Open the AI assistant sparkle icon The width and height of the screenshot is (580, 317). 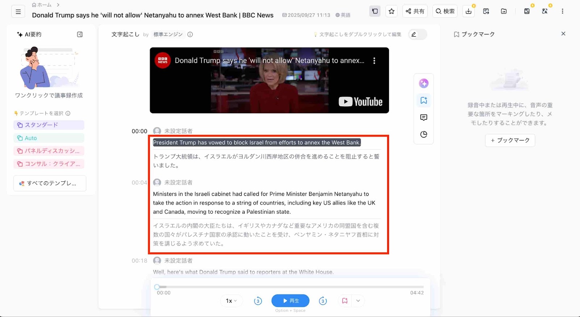[x=424, y=83]
